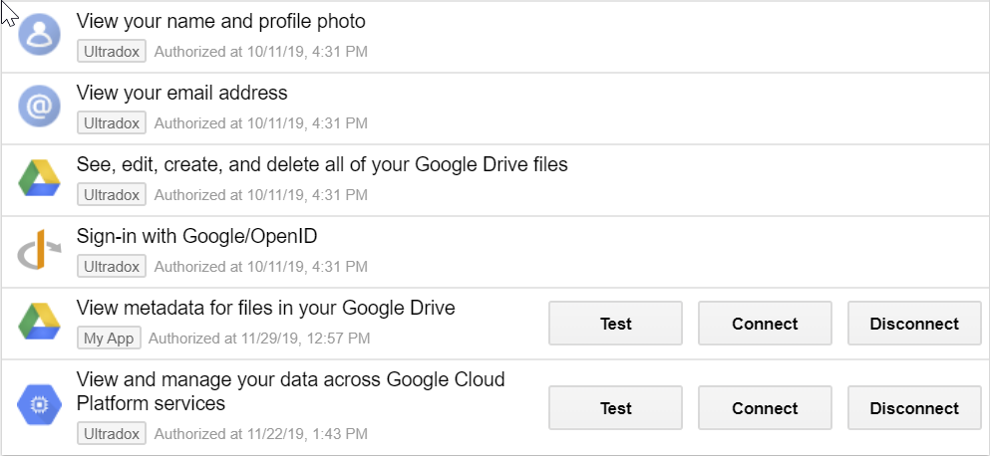Viewport: 990px width, 456px height.
Task: Connect the Google Drive metadata permission
Action: tap(765, 324)
